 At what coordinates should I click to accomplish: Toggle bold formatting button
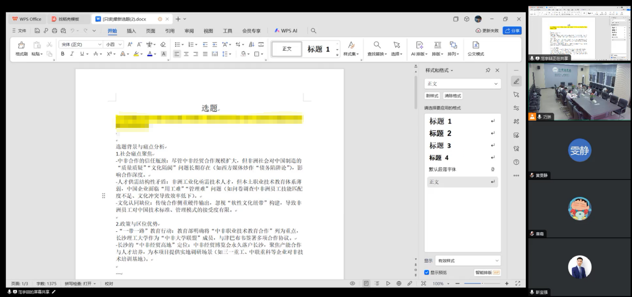[x=63, y=54]
